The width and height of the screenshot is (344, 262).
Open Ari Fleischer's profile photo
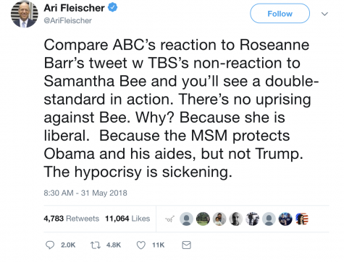(25, 14)
